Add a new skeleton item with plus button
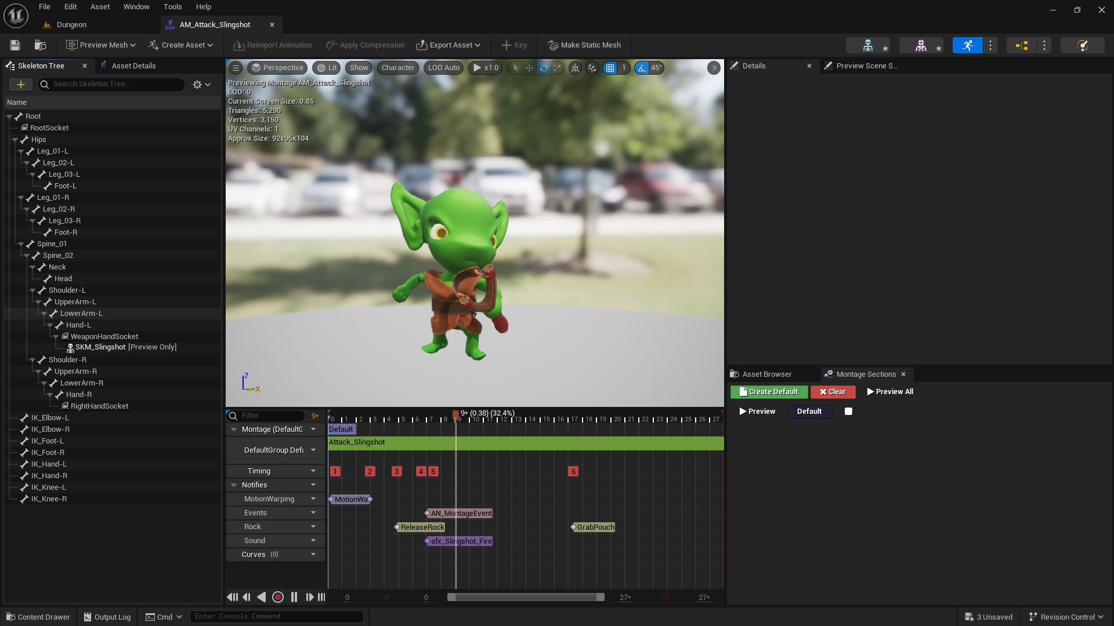The image size is (1114, 626). (x=20, y=85)
